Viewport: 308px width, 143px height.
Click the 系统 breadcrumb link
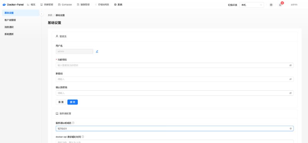[50, 15]
